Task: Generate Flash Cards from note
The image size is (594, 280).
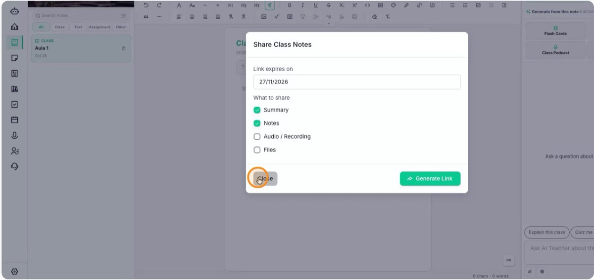Action: click(x=555, y=31)
